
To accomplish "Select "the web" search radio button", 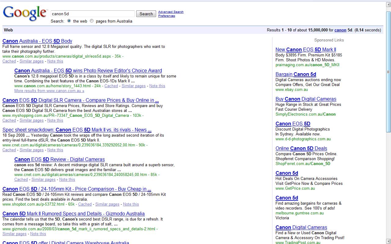I will tap(69, 21).
